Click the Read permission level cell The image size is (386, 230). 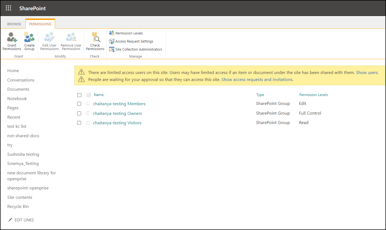304,123
